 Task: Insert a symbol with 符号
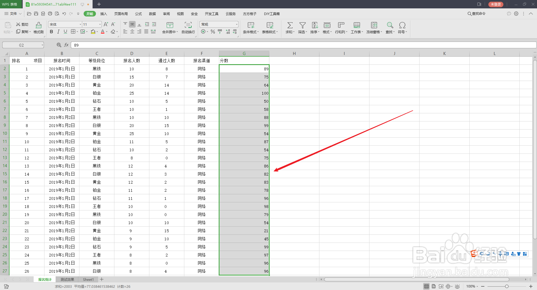402,28
